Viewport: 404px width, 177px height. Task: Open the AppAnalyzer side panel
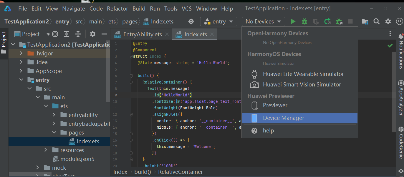point(401,98)
